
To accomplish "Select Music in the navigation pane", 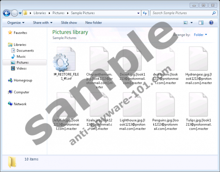I will coord(21,56).
